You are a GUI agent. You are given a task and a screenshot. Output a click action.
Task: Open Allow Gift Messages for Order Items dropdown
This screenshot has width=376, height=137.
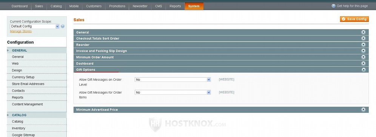pos(173,92)
